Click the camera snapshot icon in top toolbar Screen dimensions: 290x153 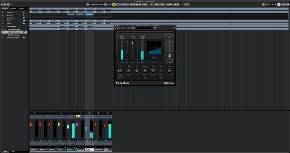click(x=8, y=5)
